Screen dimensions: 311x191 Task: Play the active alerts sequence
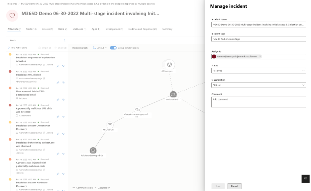click(x=9, y=48)
